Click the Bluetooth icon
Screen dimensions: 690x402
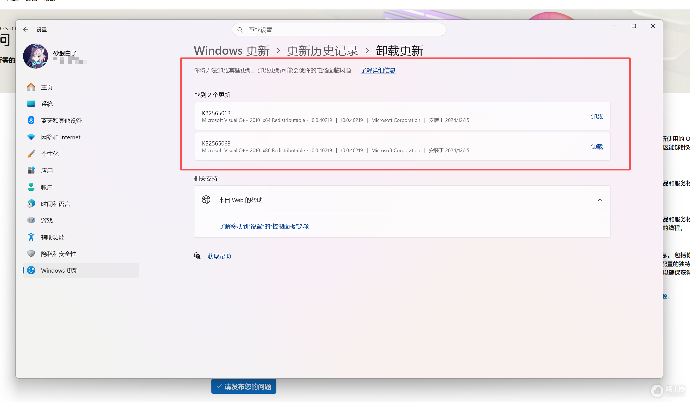(x=31, y=120)
